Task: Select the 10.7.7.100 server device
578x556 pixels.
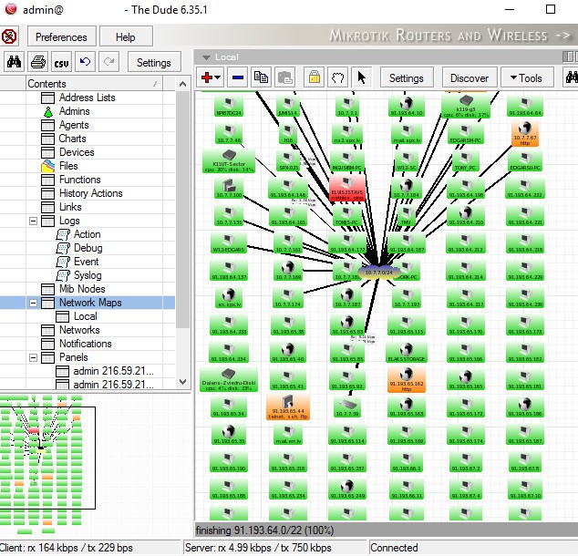Action: tap(229, 188)
